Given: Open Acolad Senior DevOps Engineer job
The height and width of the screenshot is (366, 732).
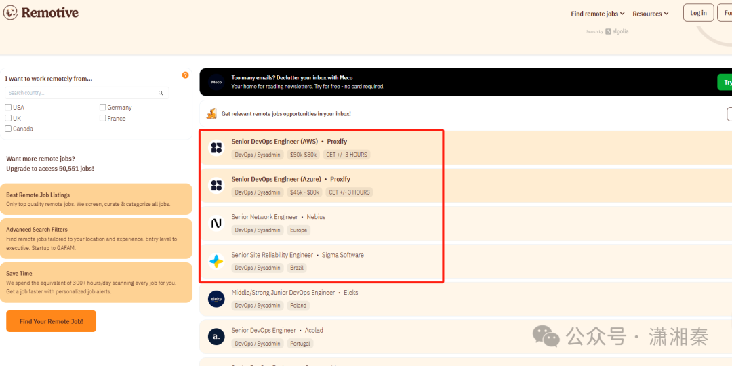Looking at the screenshot, I should 264,331.
